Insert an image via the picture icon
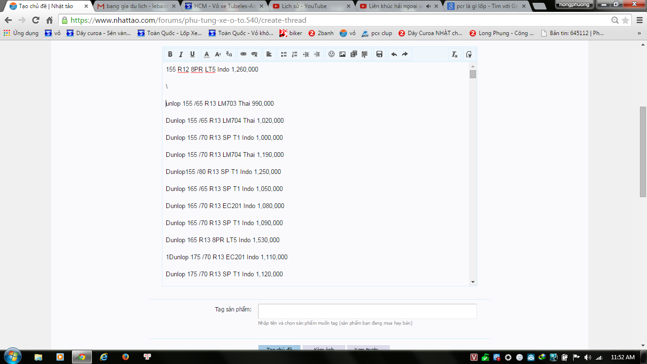The height and width of the screenshot is (364, 647). (x=342, y=55)
